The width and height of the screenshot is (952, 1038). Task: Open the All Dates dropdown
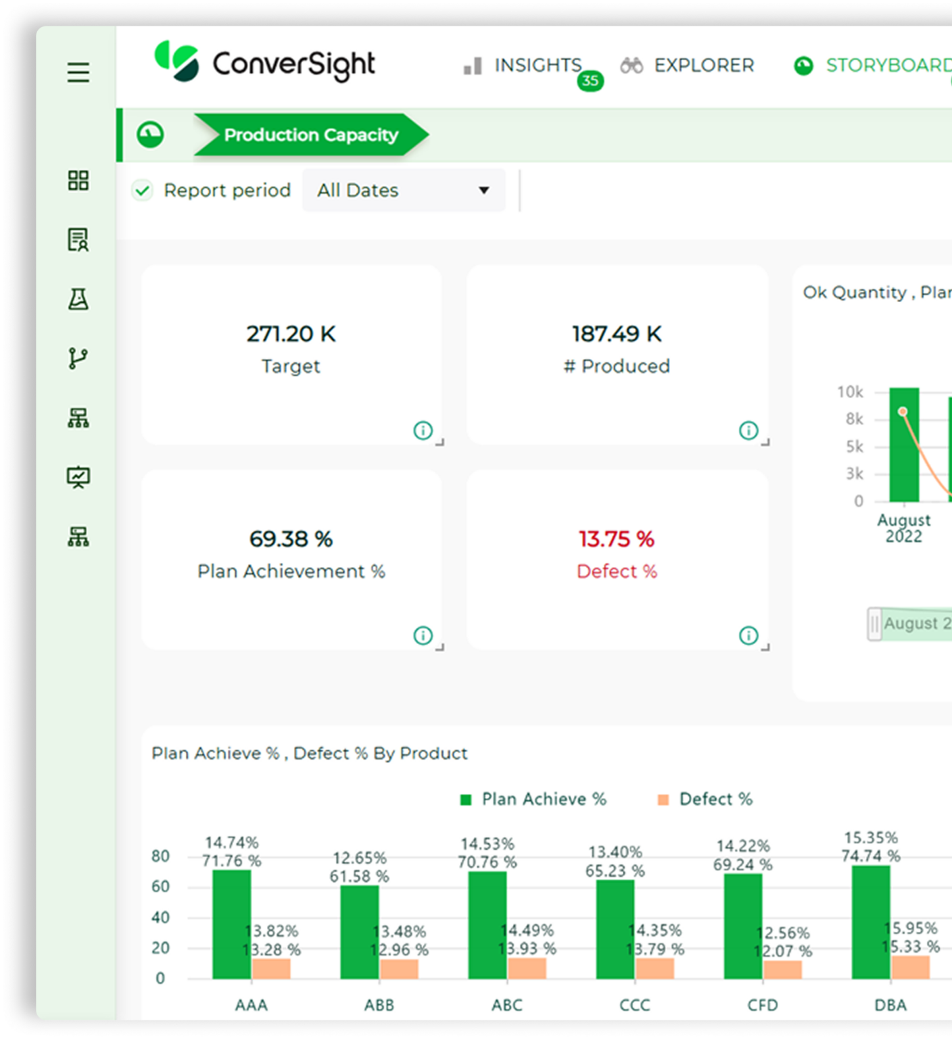click(x=404, y=191)
